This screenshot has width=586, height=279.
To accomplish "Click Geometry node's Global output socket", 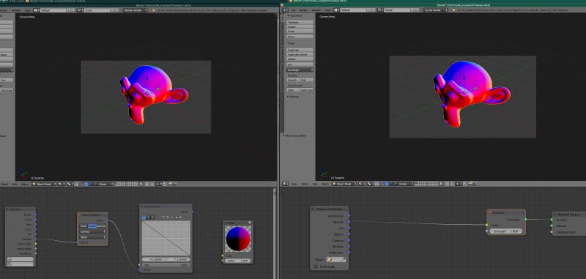I will pos(36,215).
